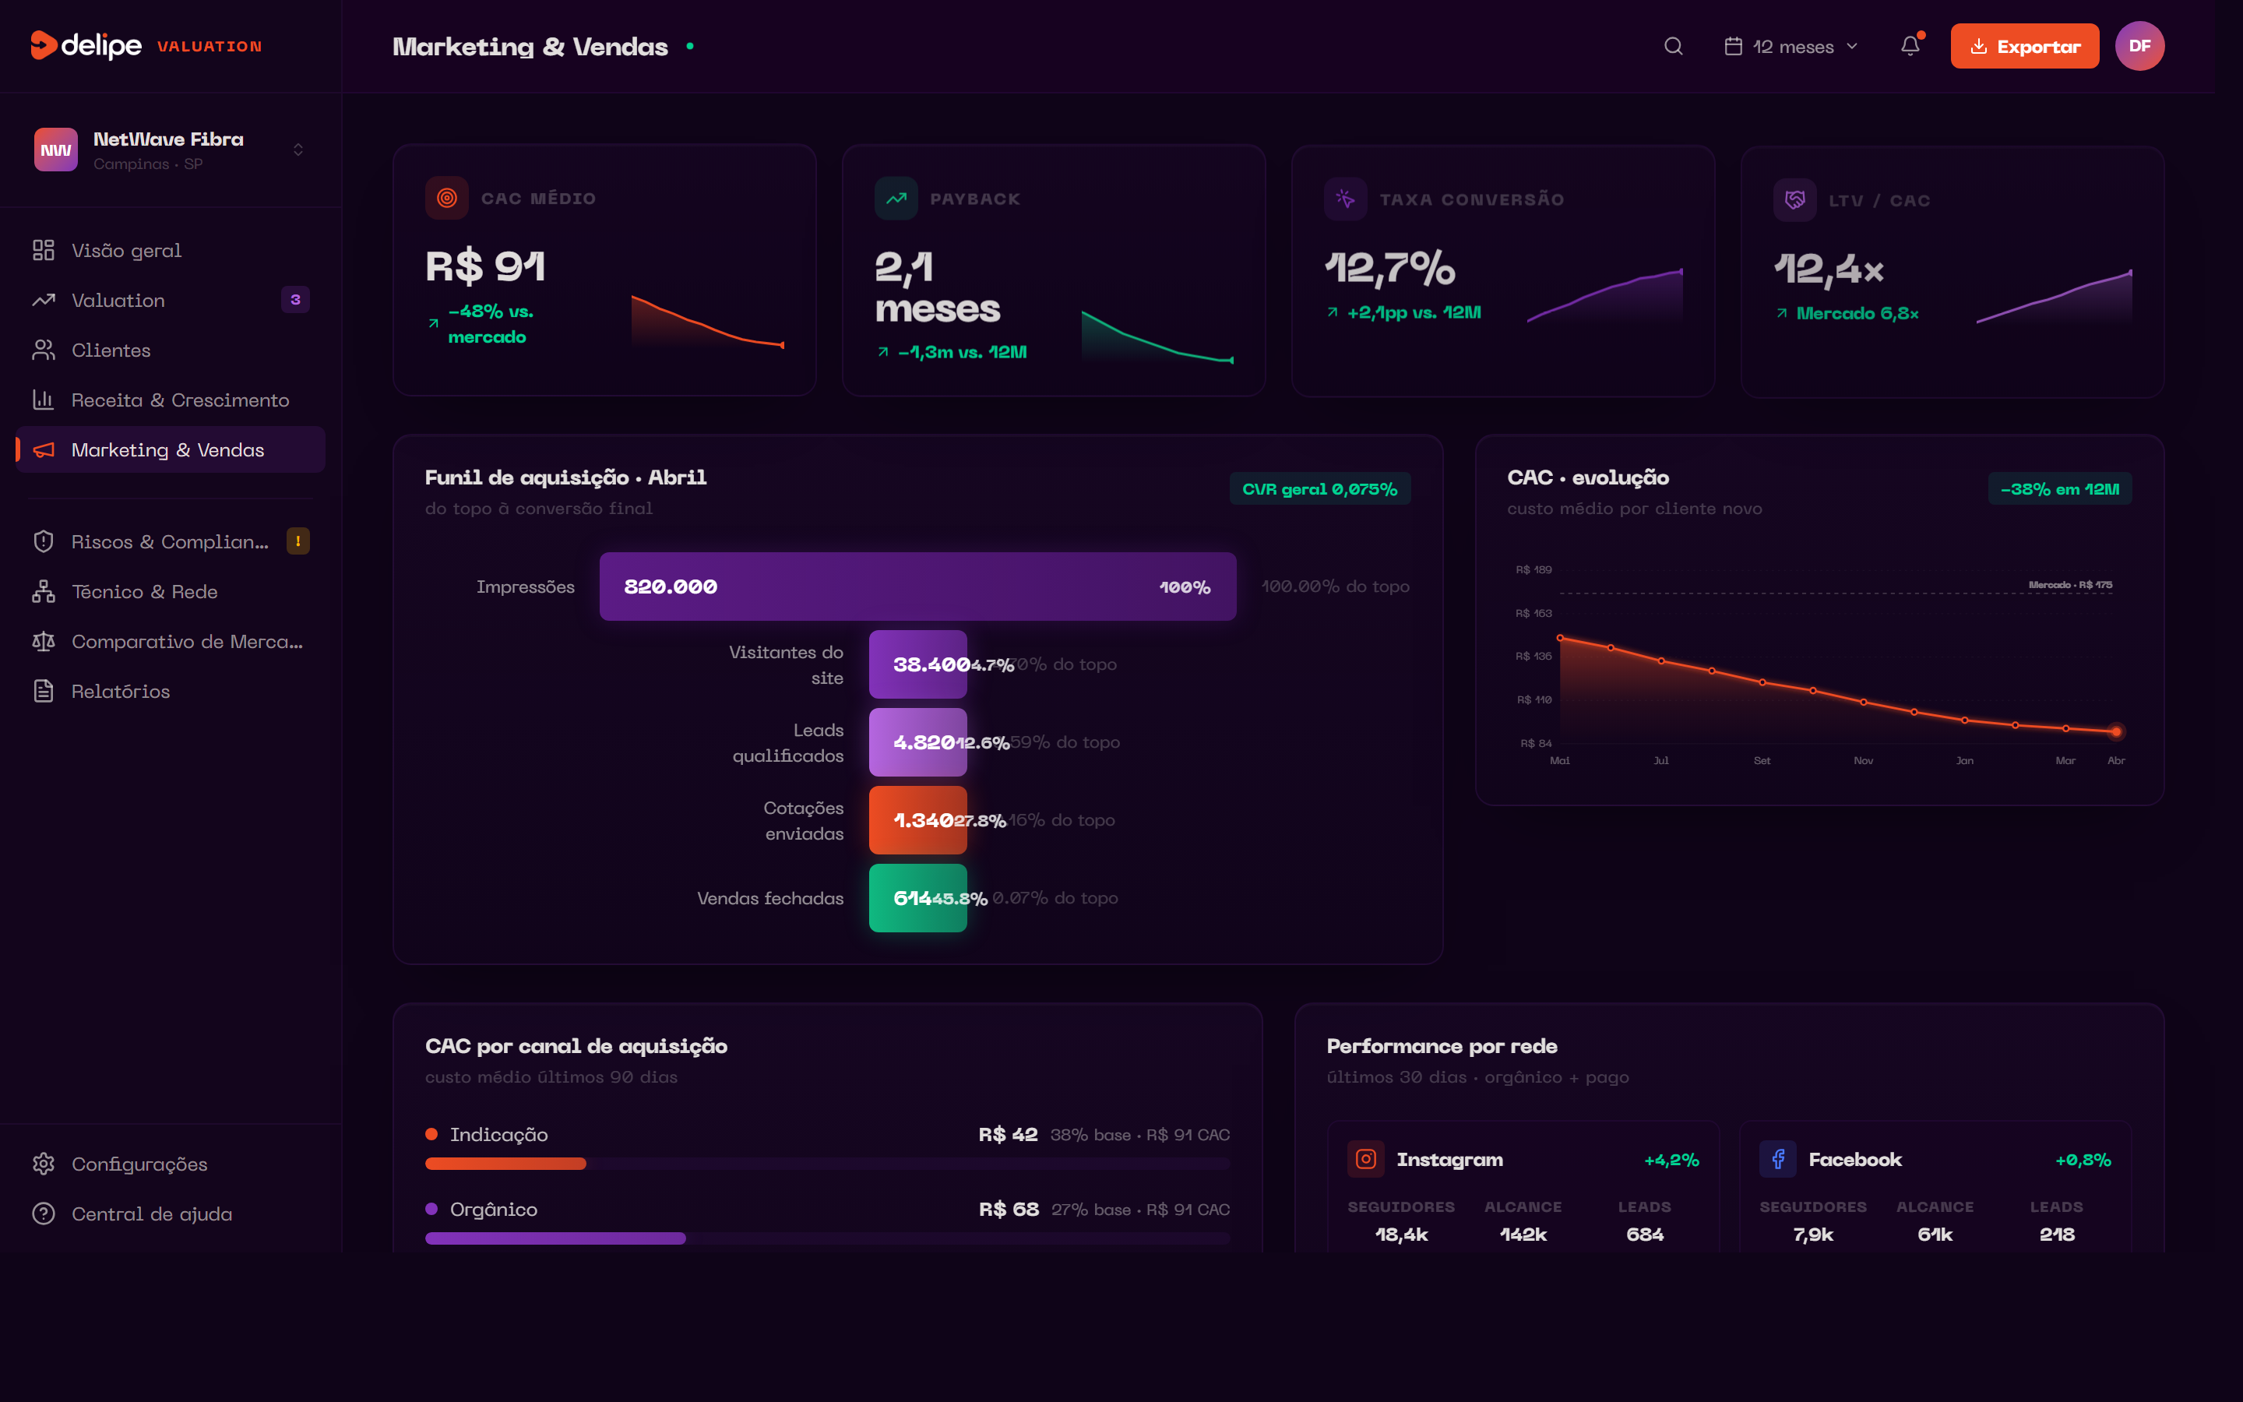
Task: Click the Taxa Conversão cursor icon
Action: point(1345,199)
